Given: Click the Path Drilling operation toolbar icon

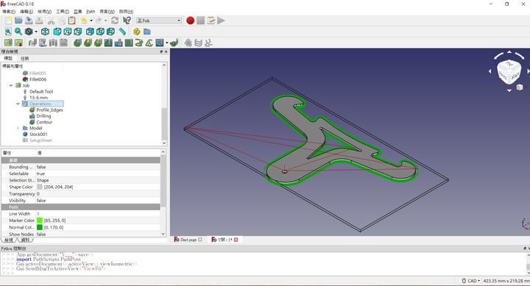Looking at the screenshot, I should [x=119, y=43].
